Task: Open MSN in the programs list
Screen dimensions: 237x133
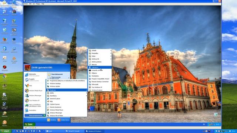Action: [x=67, y=102]
